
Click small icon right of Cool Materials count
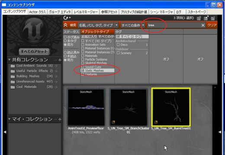tap(56, 87)
